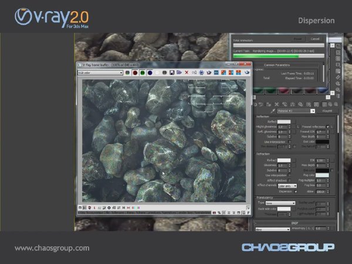
Task: Make a material copy
Action: click(285, 104)
